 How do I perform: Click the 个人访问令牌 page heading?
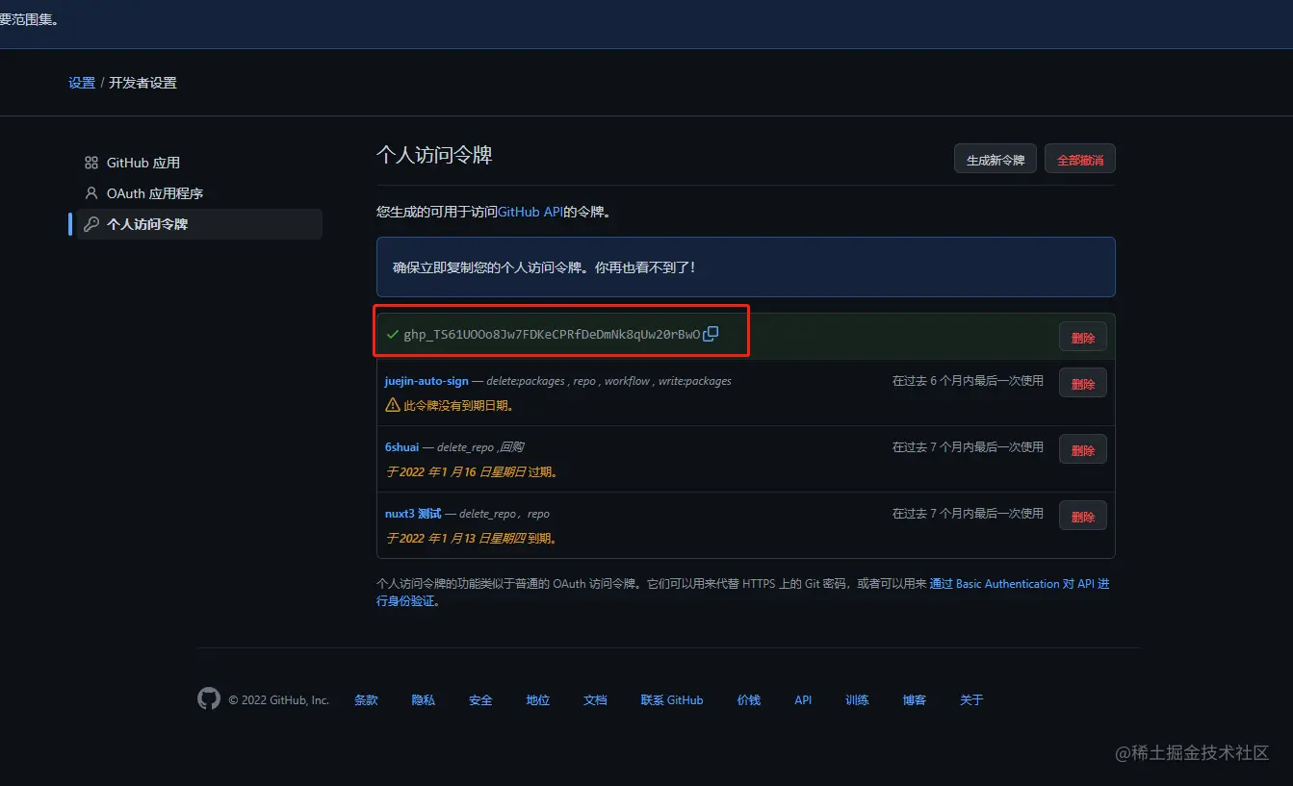pyautogui.click(x=434, y=156)
